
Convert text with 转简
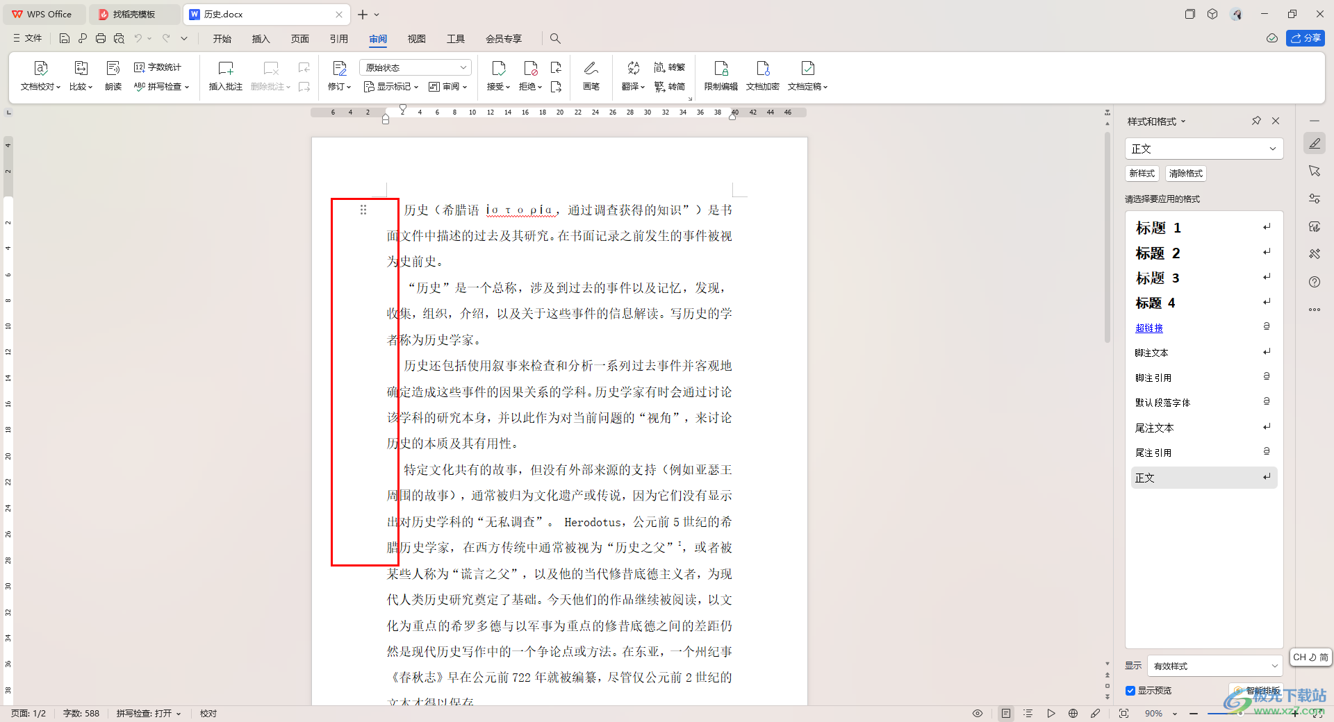(670, 87)
